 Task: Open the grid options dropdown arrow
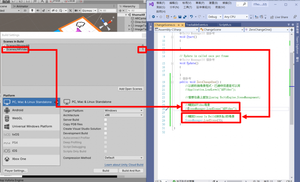tap(66, 11)
